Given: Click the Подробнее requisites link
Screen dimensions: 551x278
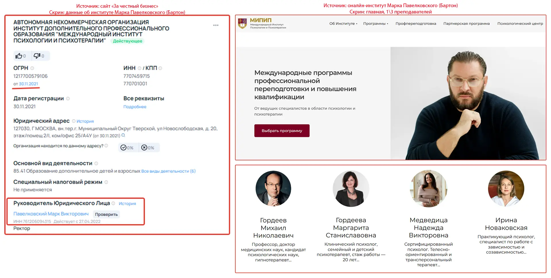Looking at the screenshot, I should [x=135, y=107].
